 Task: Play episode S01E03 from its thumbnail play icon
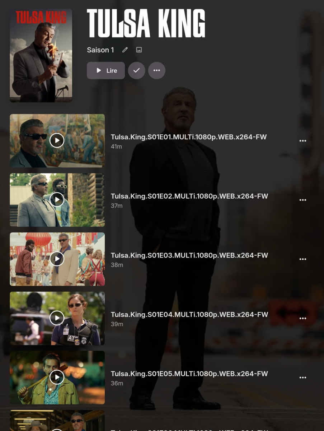[57, 259]
